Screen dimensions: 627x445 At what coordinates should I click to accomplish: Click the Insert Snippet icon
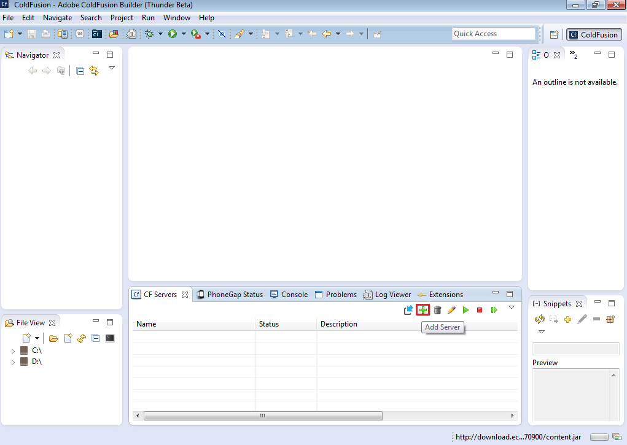coord(555,319)
